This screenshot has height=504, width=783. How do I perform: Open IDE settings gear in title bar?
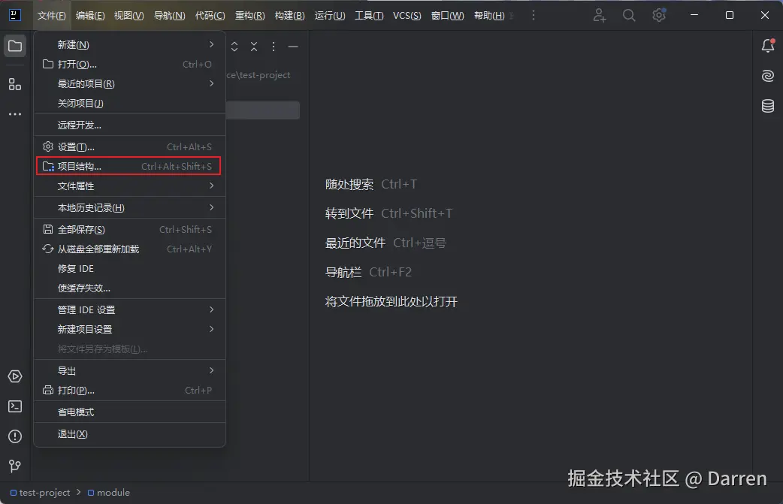point(659,16)
